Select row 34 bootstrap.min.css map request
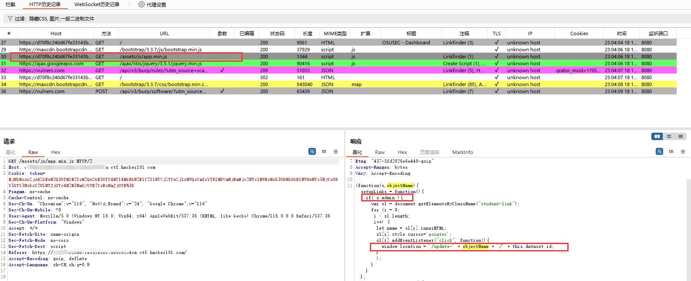691x281 pixels. [338, 84]
